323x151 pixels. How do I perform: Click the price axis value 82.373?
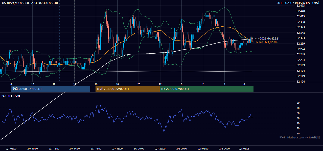(301, 27)
